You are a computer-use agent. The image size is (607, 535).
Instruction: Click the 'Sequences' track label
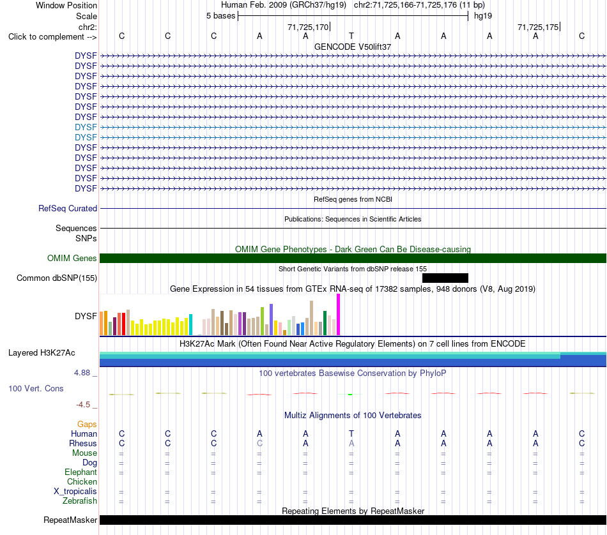(x=76, y=228)
